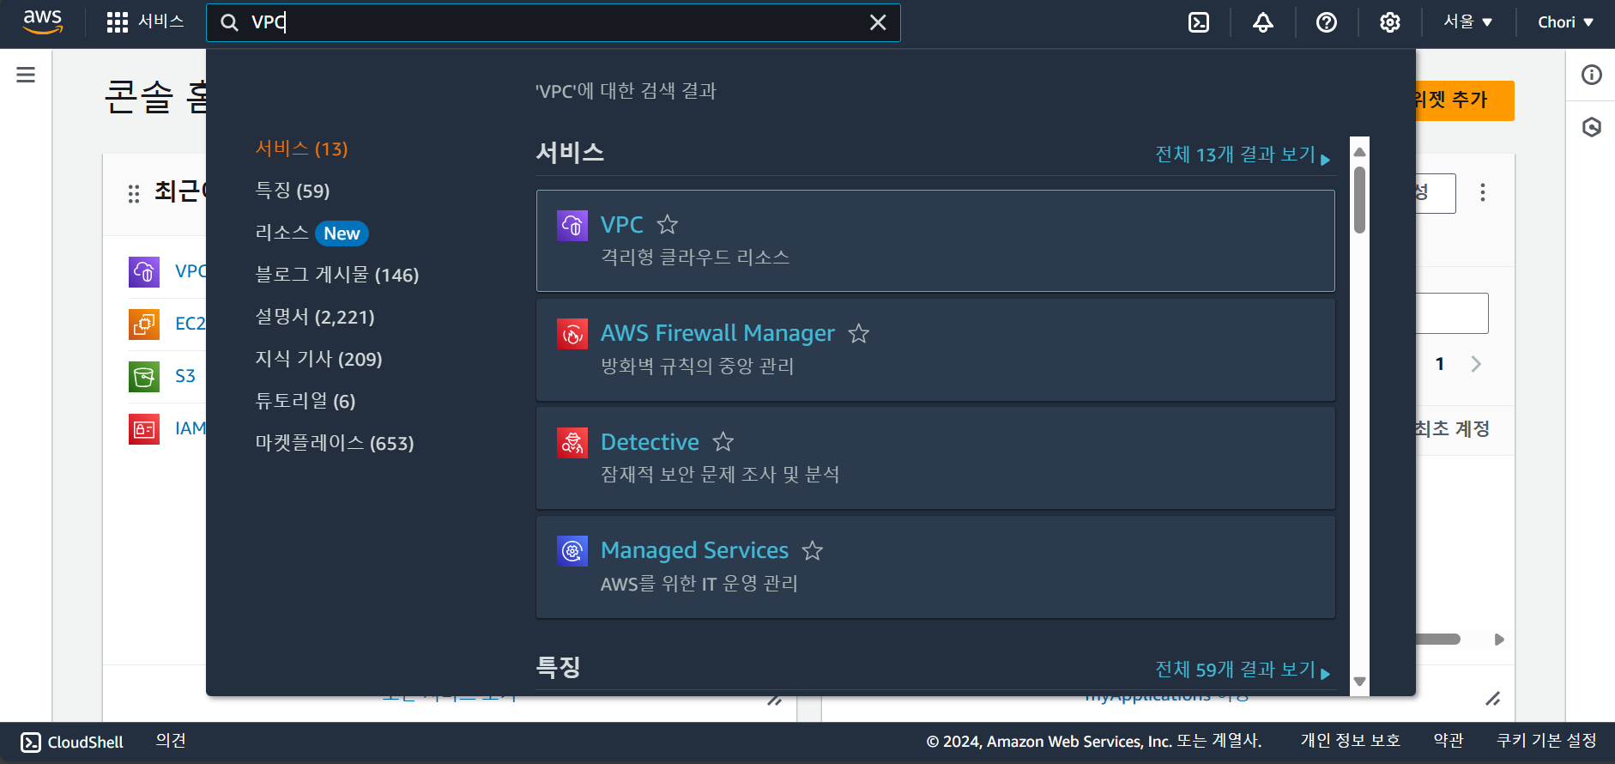Click the S3 bucket icon
Viewport: 1615px width, 764px height.
[x=144, y=377]
